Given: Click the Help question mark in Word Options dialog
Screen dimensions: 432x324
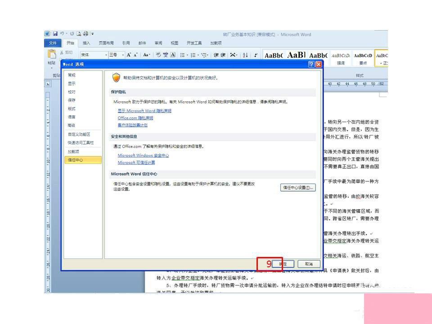Looking at the screenshot, I should 311,64.
